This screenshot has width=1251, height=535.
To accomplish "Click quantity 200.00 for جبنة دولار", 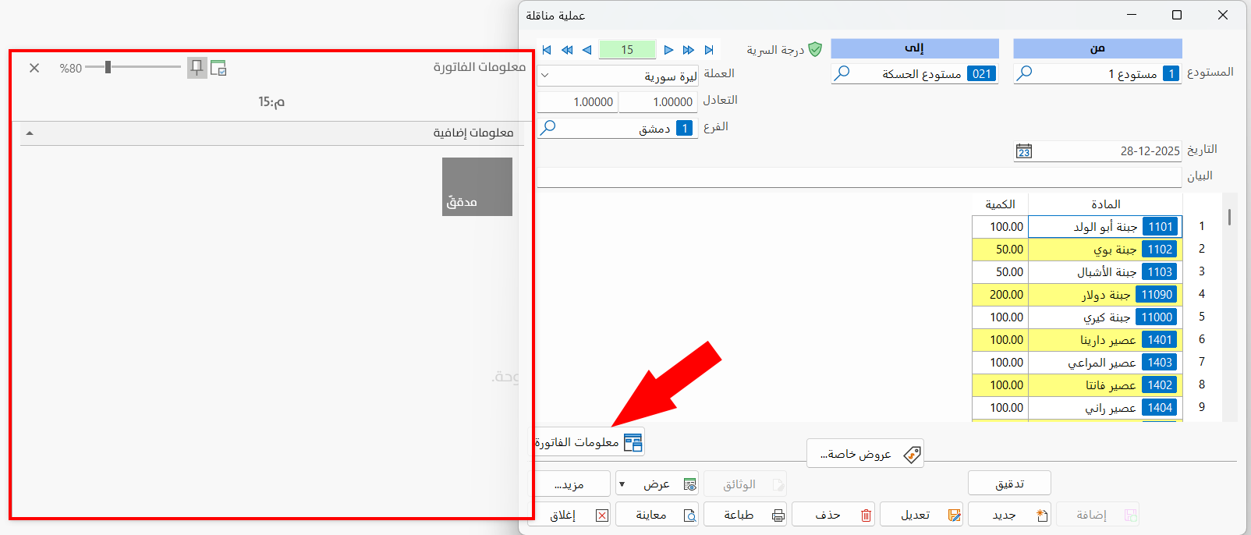I will [x=1000, y=295].
